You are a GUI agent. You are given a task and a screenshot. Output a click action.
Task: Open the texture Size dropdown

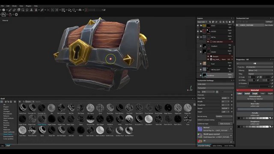pyautogui.click(x=208, y=92)
